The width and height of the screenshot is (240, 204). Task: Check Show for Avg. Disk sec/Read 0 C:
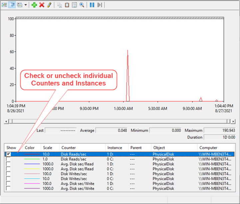(8, 169)
